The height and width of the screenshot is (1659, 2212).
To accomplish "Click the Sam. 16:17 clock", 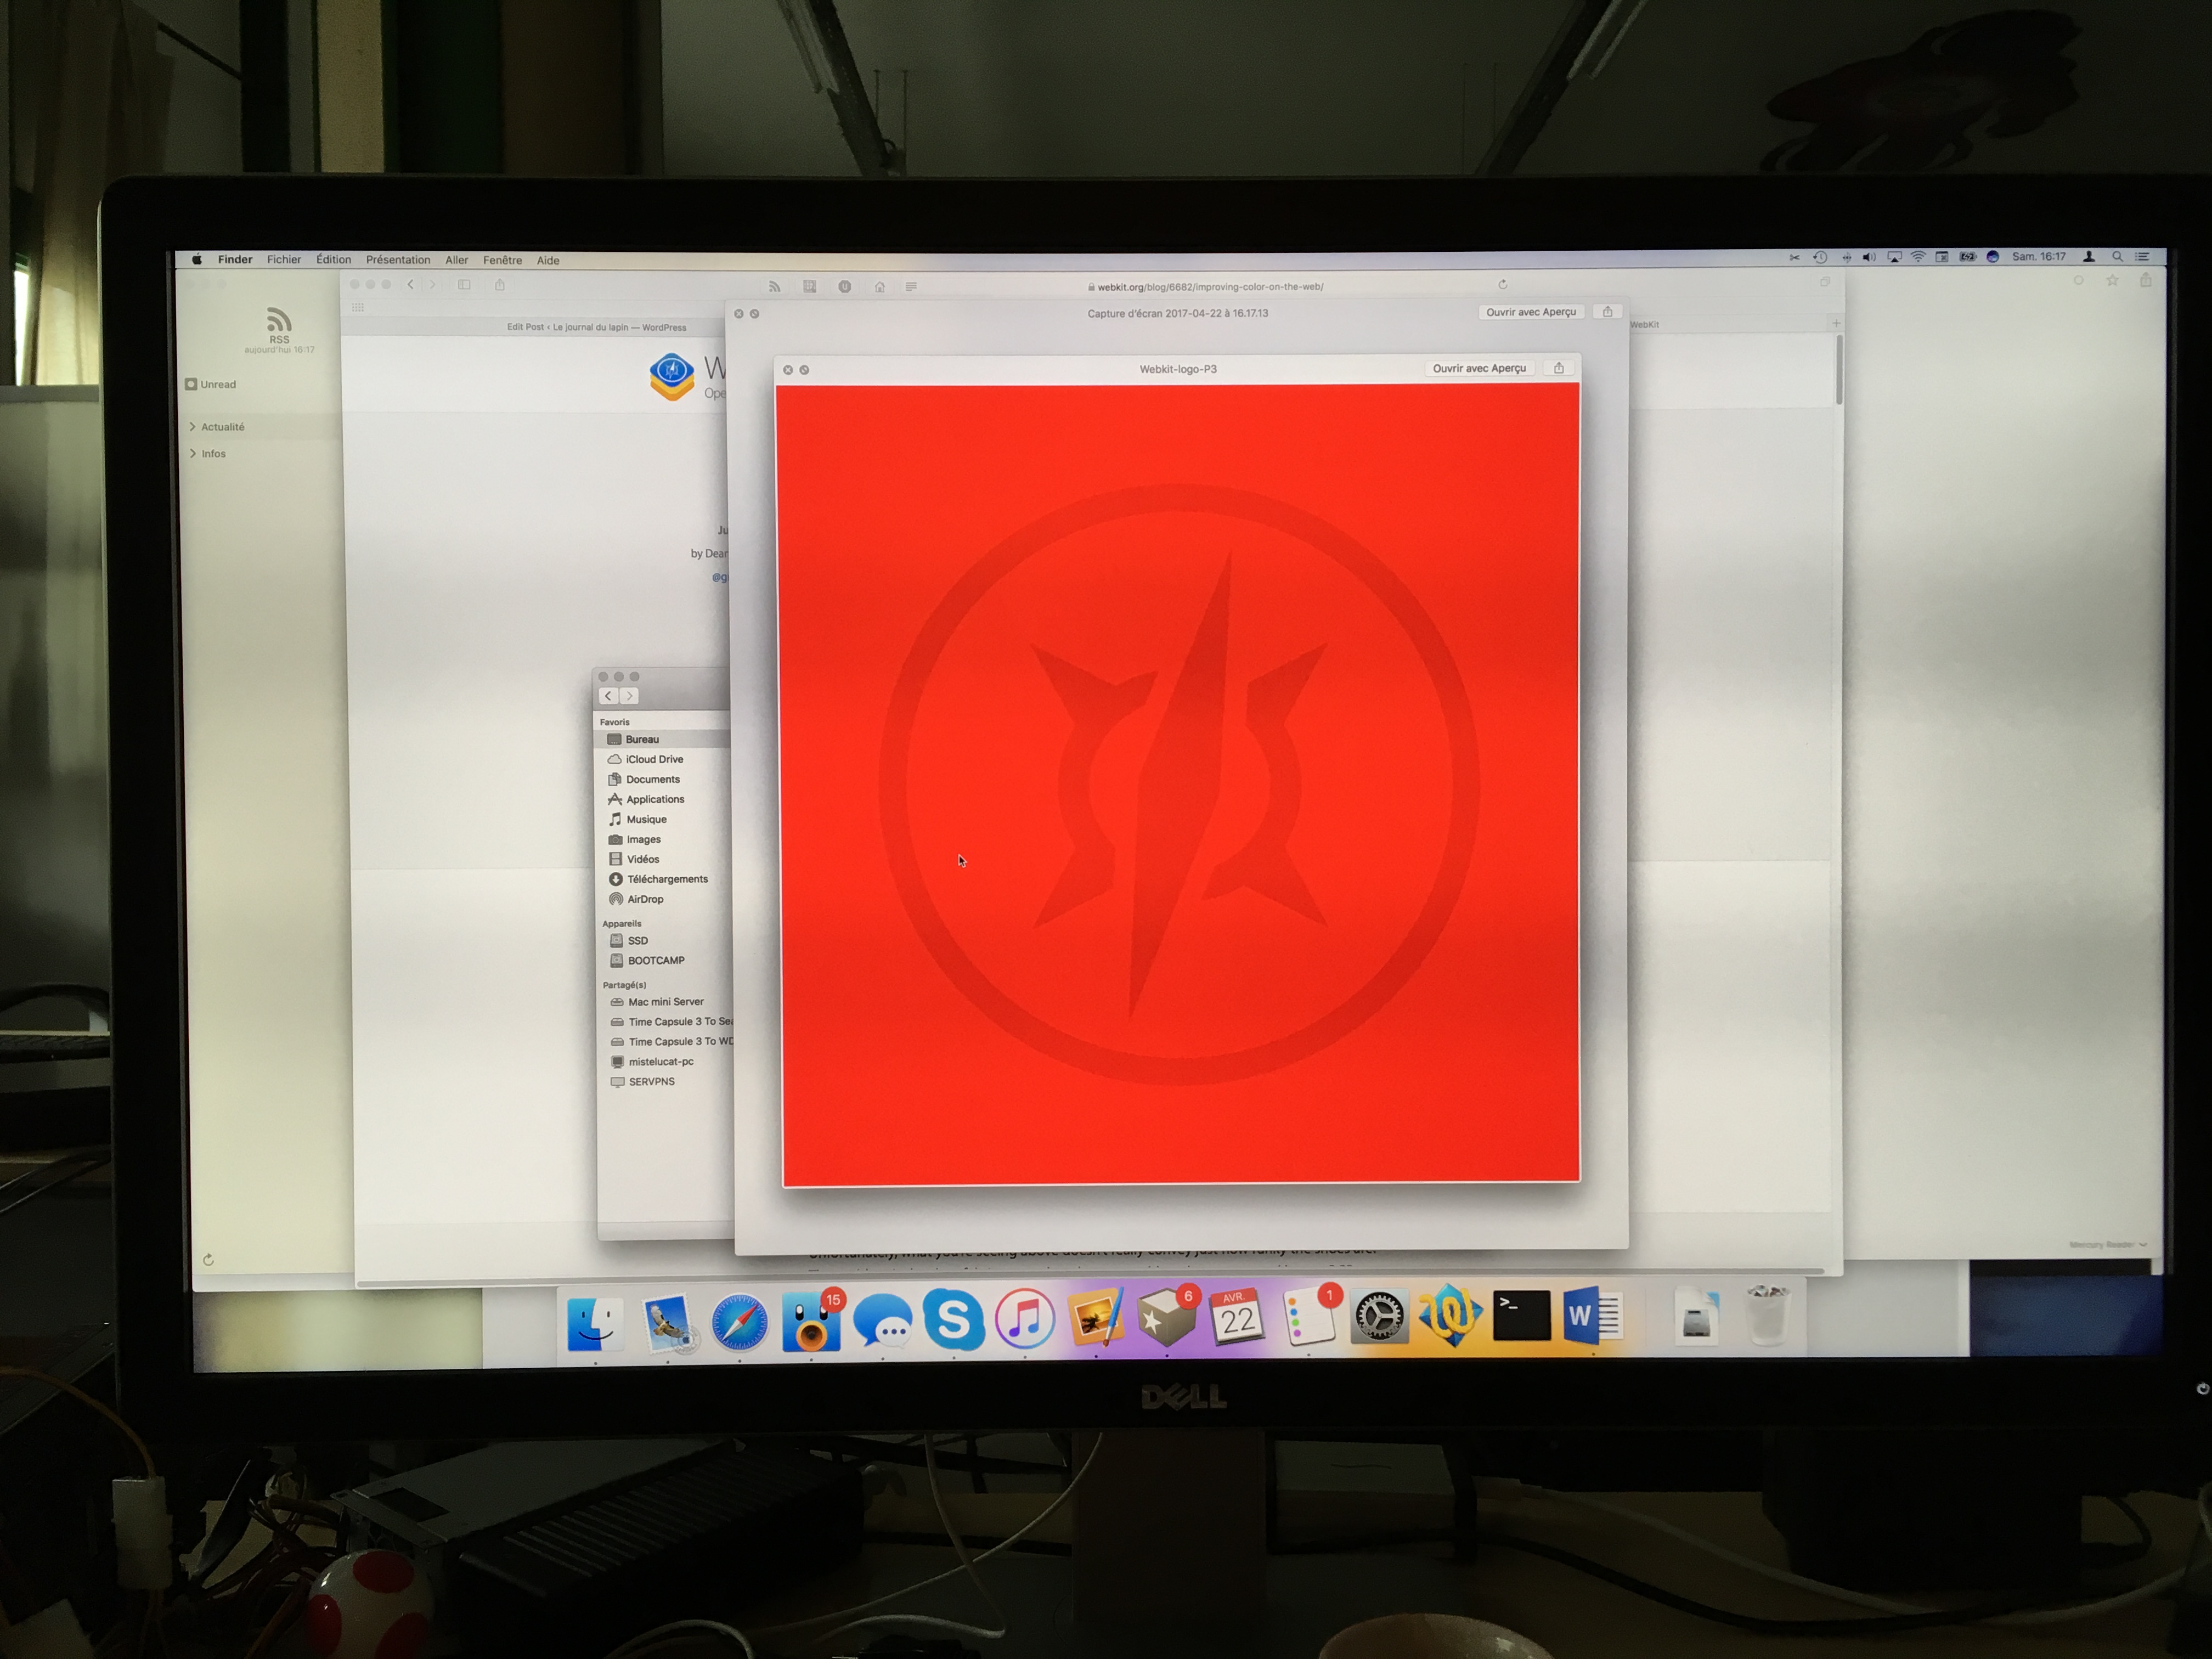I will point(2039,257).
